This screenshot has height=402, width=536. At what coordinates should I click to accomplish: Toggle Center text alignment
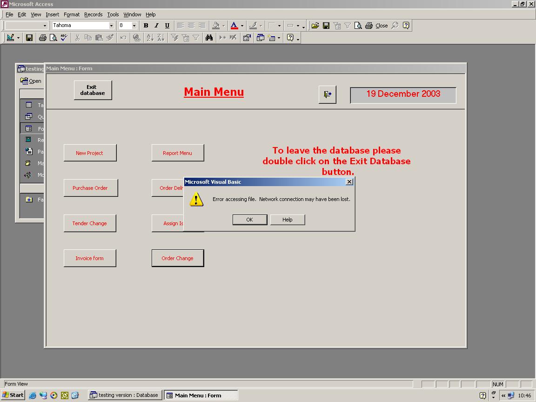click(x=191, y=25)
